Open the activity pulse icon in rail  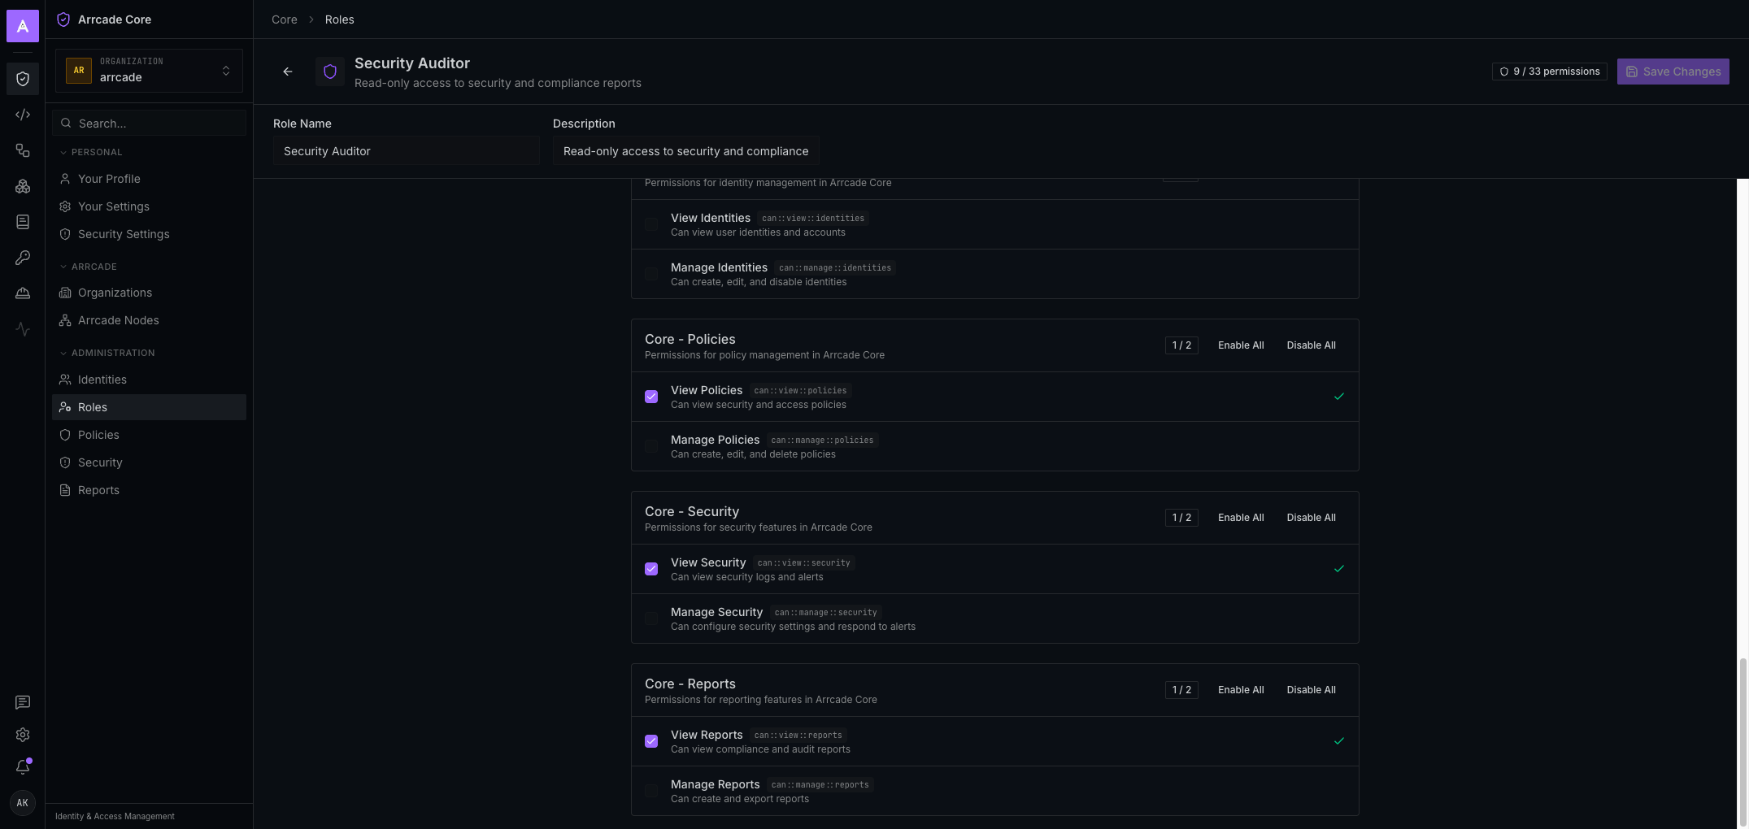(23, 329)
